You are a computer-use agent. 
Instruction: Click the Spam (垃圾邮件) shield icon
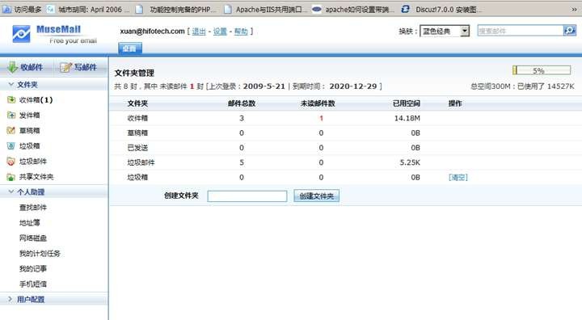11,161
